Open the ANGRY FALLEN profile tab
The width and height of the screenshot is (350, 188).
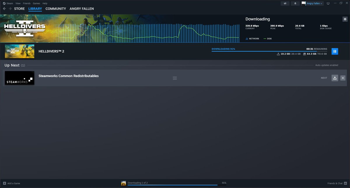click(82, 9)
